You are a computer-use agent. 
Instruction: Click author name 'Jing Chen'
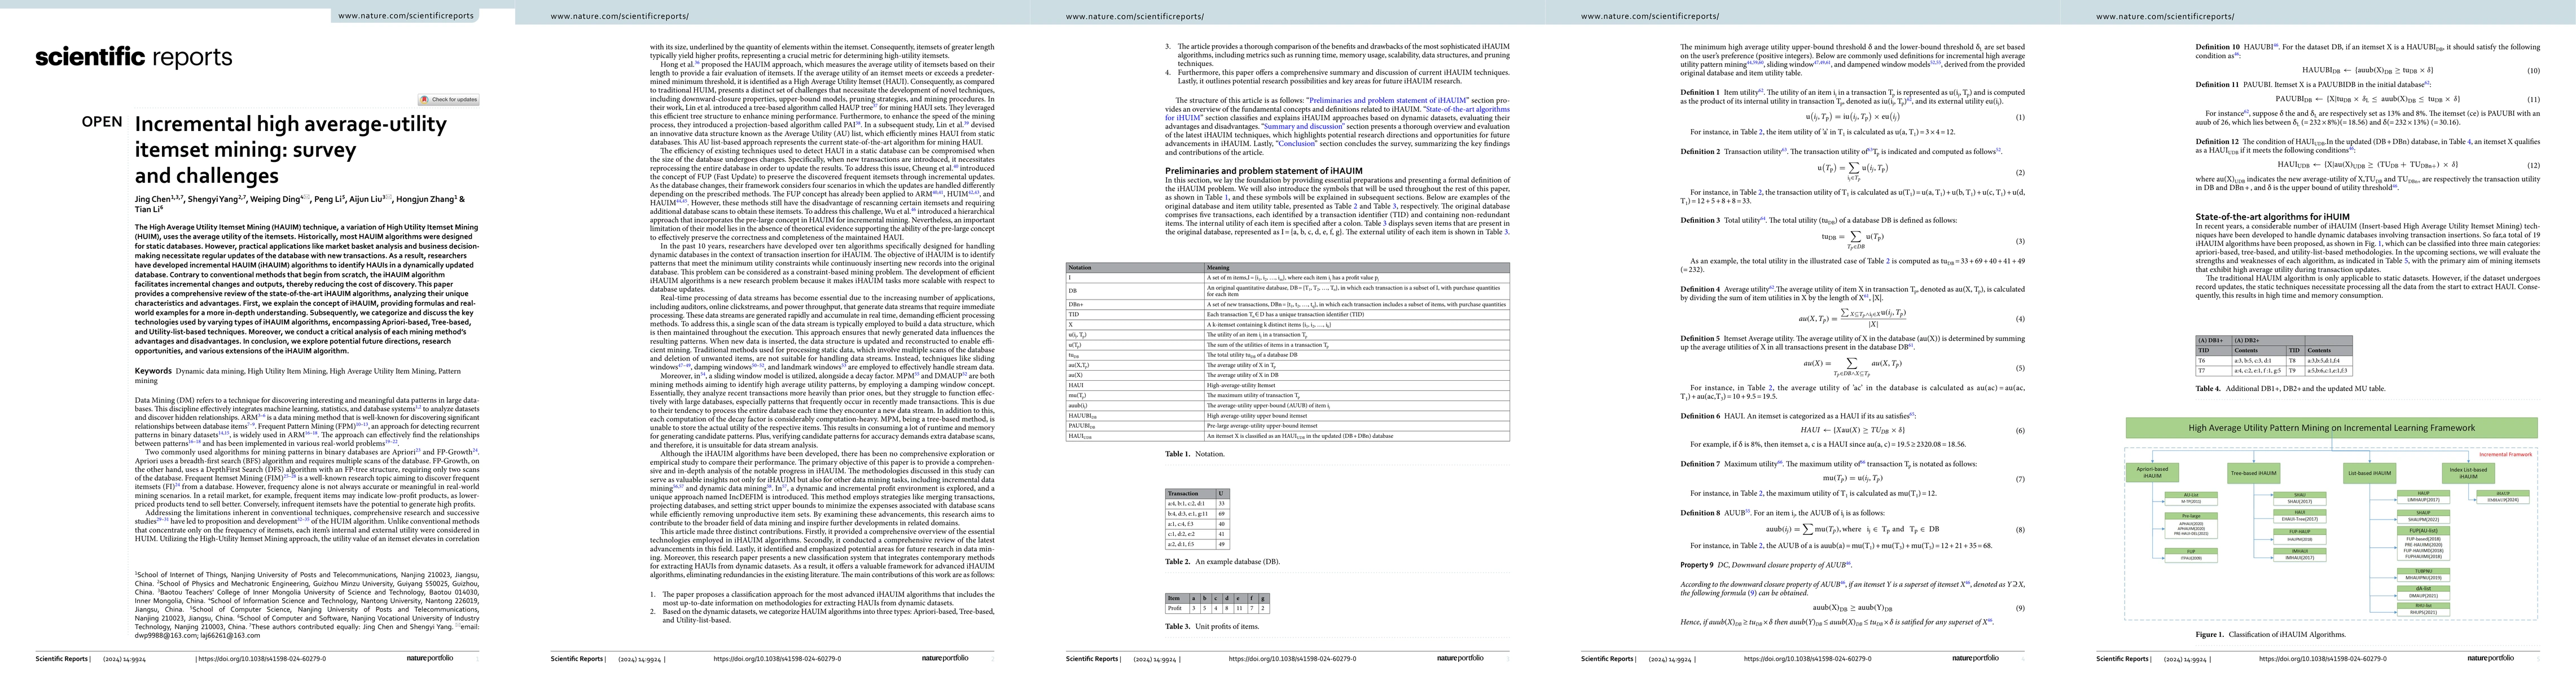[x=153, y=199]
